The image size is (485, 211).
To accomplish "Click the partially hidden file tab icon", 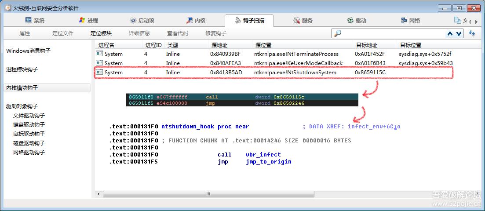I will (457, 20).
